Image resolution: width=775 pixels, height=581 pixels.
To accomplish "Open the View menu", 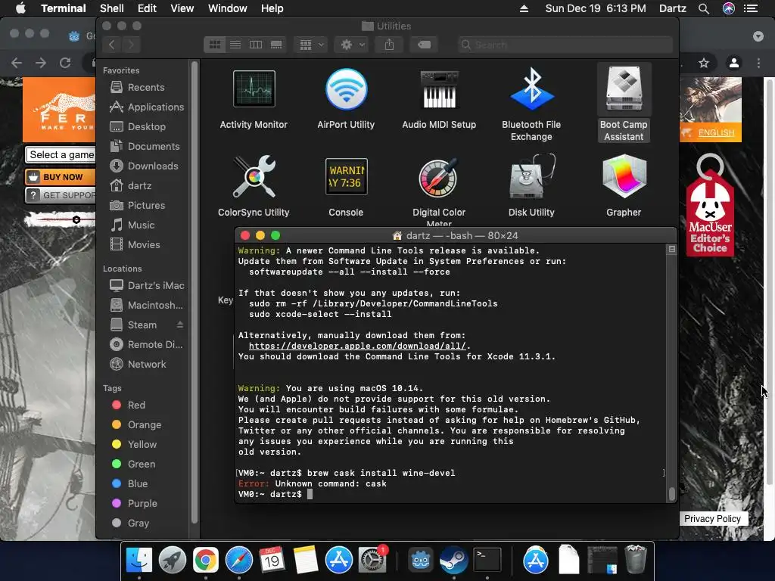I will tap(182, 8).
